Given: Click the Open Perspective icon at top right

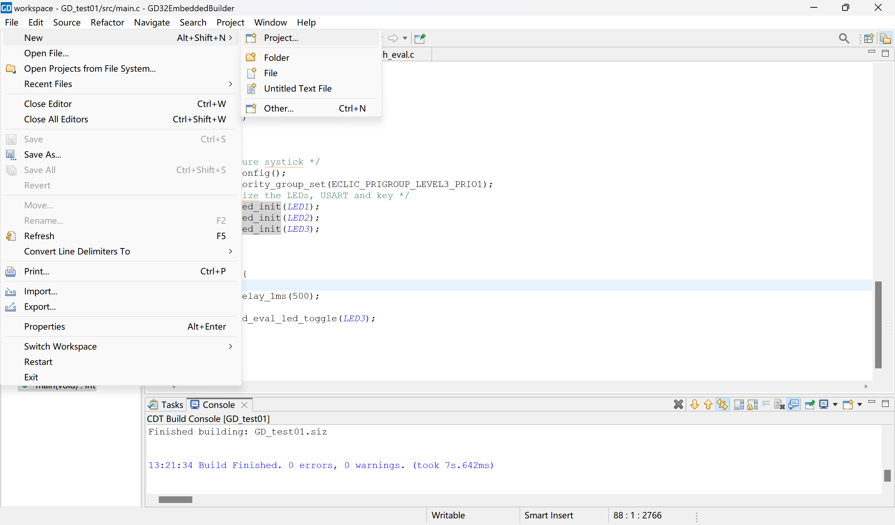Looking at the screenshot, I should pyautogui.click(x=869, y=38).
